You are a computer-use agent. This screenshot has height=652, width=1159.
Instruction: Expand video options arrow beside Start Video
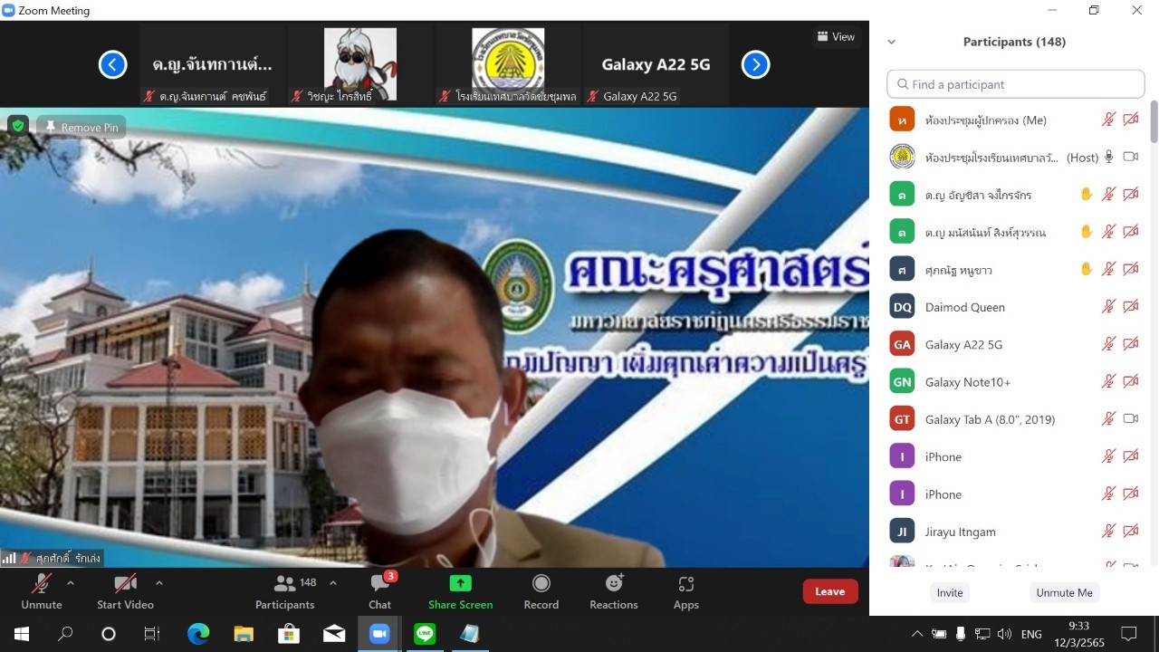coord(159,583)
